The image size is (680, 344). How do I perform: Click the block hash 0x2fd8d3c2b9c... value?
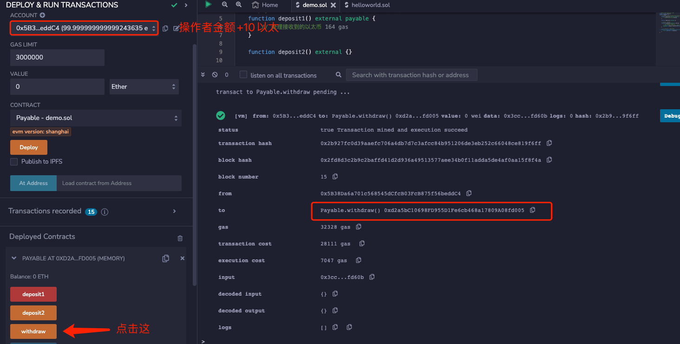pos(431,160)
